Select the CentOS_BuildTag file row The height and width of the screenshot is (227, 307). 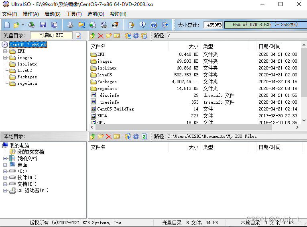click(x=195, y=109)
